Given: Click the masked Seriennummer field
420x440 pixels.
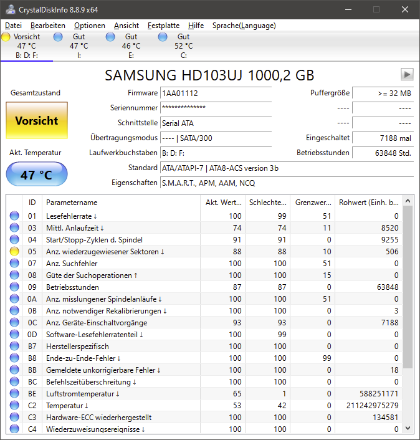Looking at the screenshot, I should click(x=216, y=108).
